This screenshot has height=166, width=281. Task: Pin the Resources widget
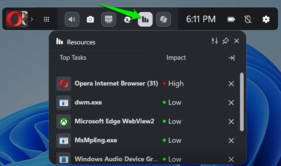(x=225, y=41)
